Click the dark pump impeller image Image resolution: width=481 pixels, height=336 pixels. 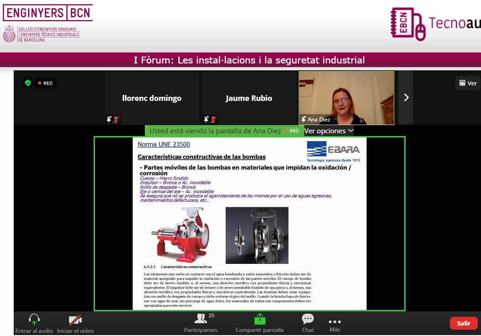click(257, 235)
